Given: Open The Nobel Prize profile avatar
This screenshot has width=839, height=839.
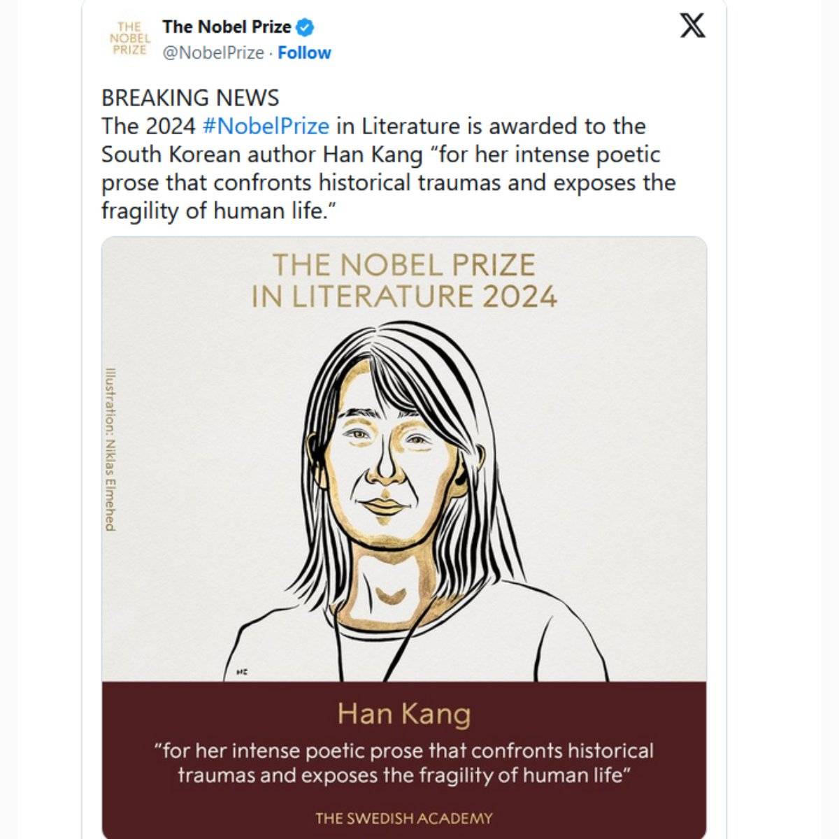Looking at the screenshot, I should click(x=130, y=38).
